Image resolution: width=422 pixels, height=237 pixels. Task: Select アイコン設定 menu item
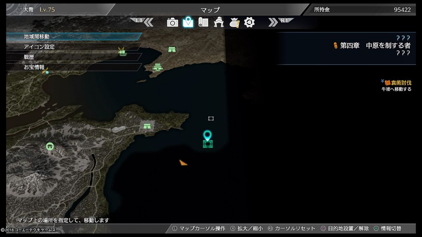coord(74,47)
